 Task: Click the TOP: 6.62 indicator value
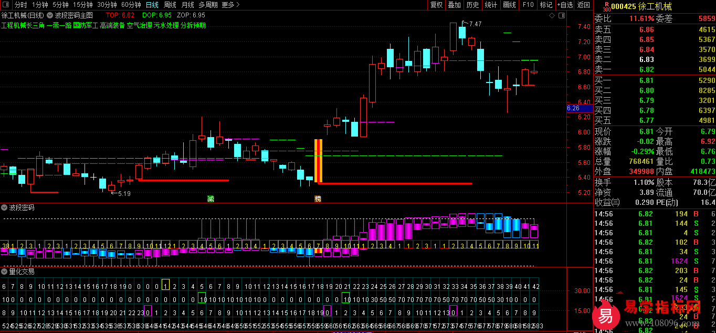(120, 16)
